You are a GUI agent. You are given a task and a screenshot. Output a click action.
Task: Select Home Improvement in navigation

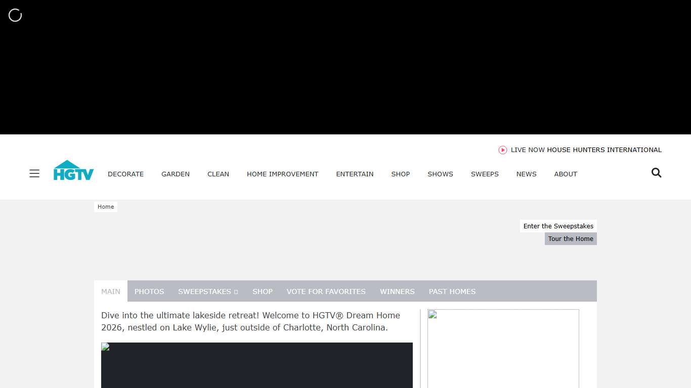(282, 174)
